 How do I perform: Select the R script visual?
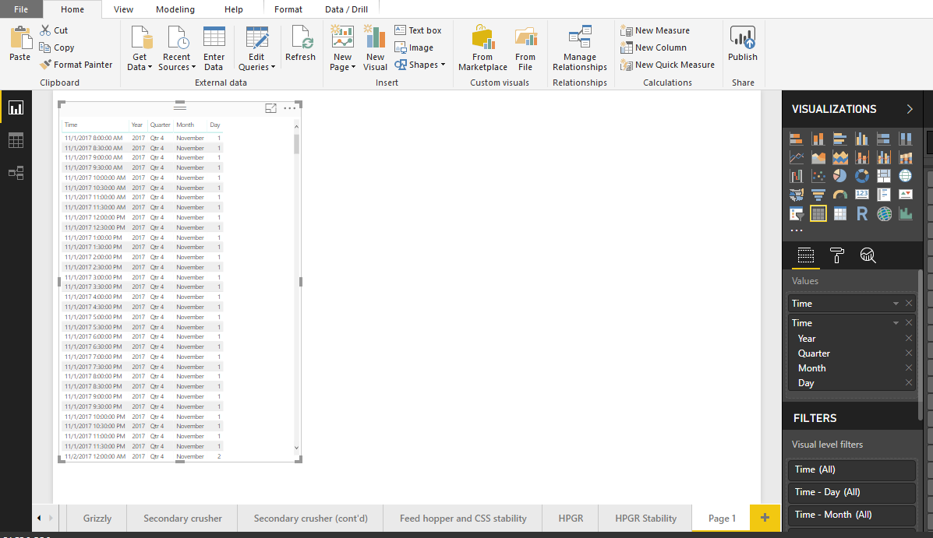point(861,213)
